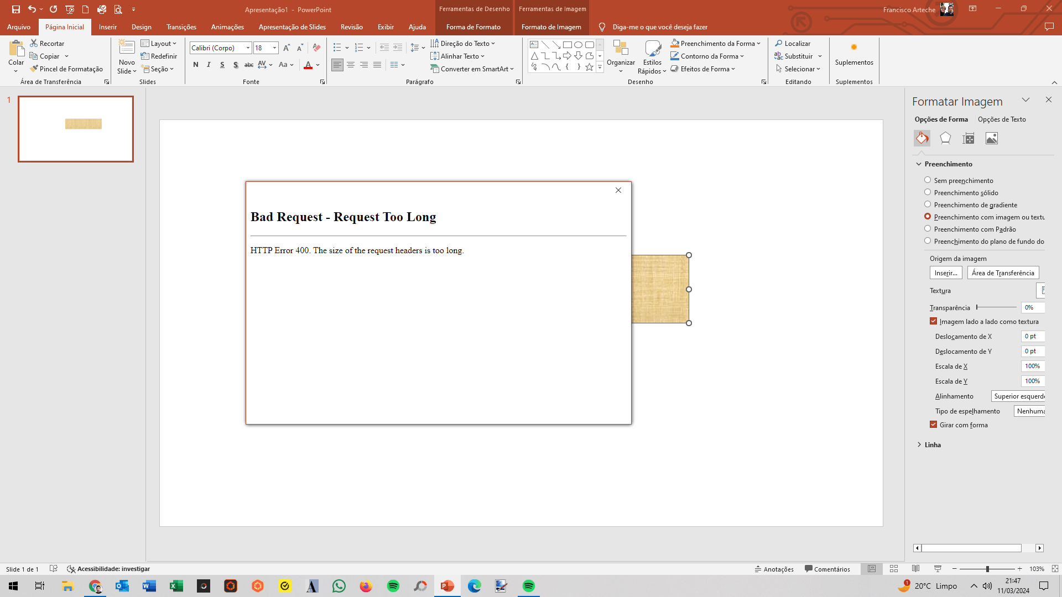Uncheck Imagem lado a lado como textura
The width and height of the screenshot is (1062, 597).
pyautogui.click(x=934, y=321)
